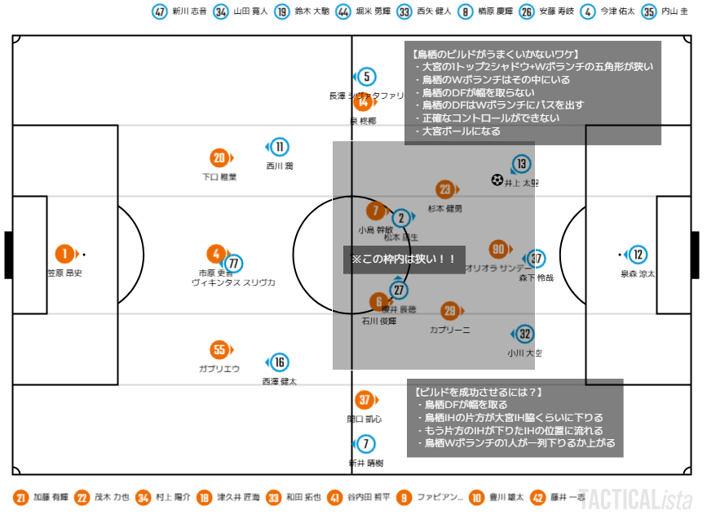Viewport: 707px width, 515px height.
Task: Click the soccer ball icon
Action: point(497,180)
